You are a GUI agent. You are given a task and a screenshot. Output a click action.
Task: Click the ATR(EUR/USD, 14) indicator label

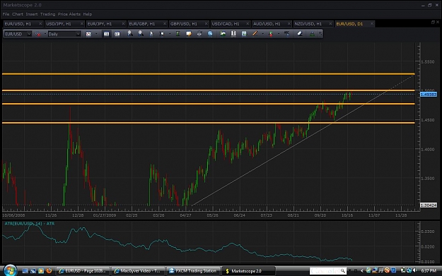tap(30, 224)
